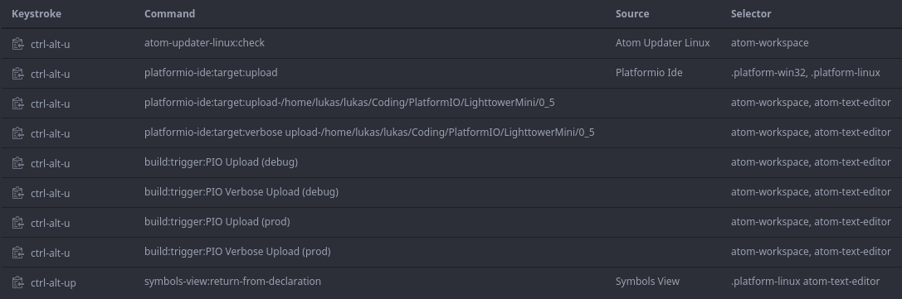Click the Source column header
Screen dimensions: 902x299
[x=632, y=14]
